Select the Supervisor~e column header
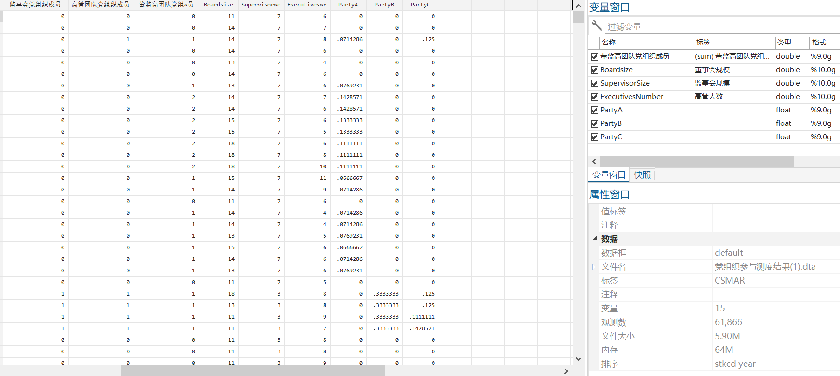 pos(261,5)
